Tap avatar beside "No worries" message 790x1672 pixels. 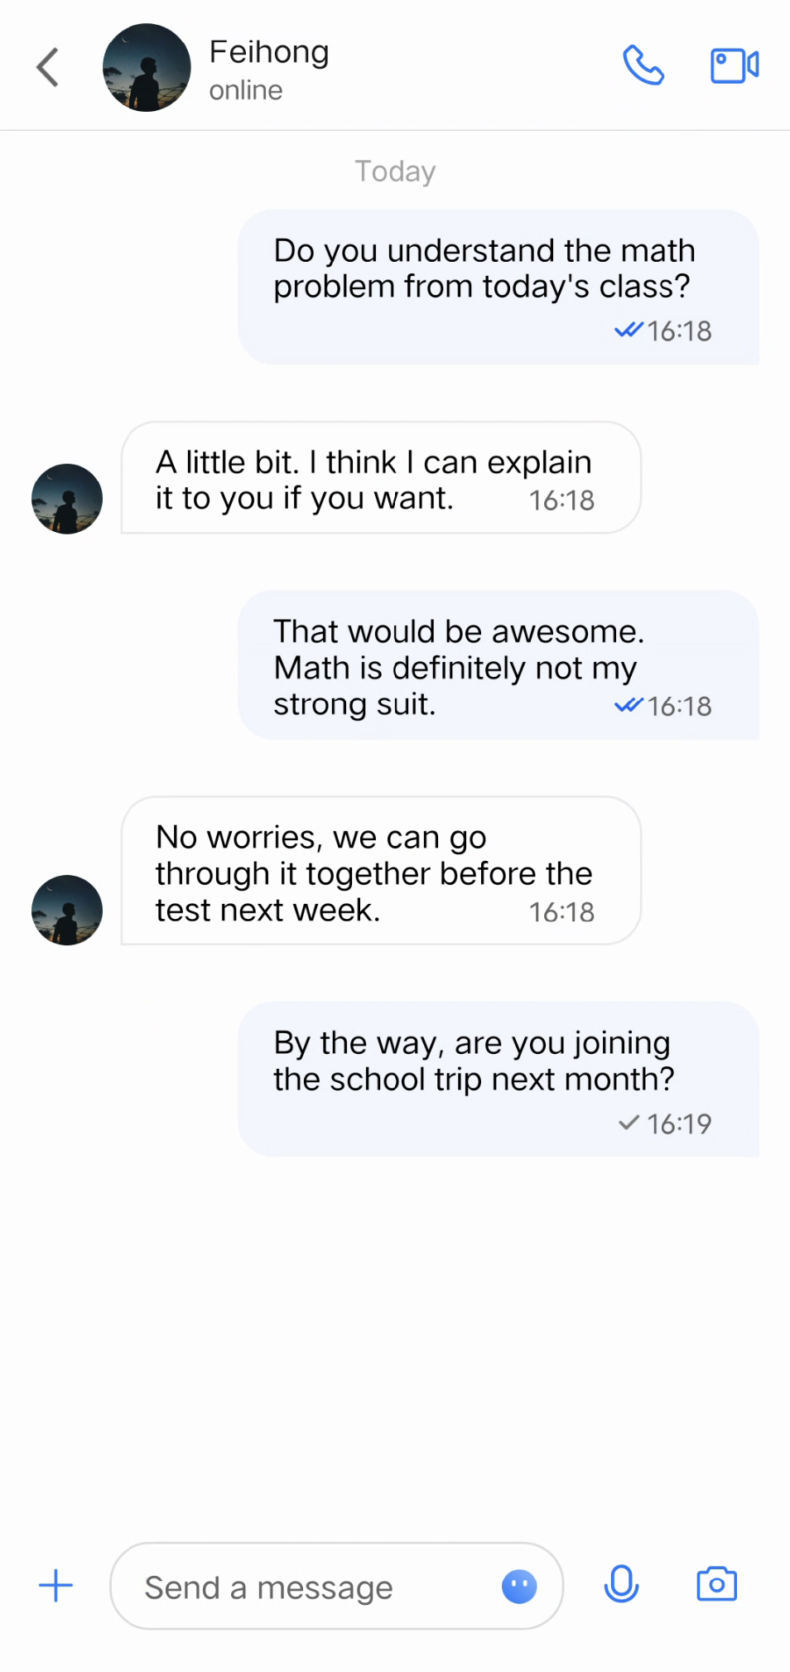(67, 910)
